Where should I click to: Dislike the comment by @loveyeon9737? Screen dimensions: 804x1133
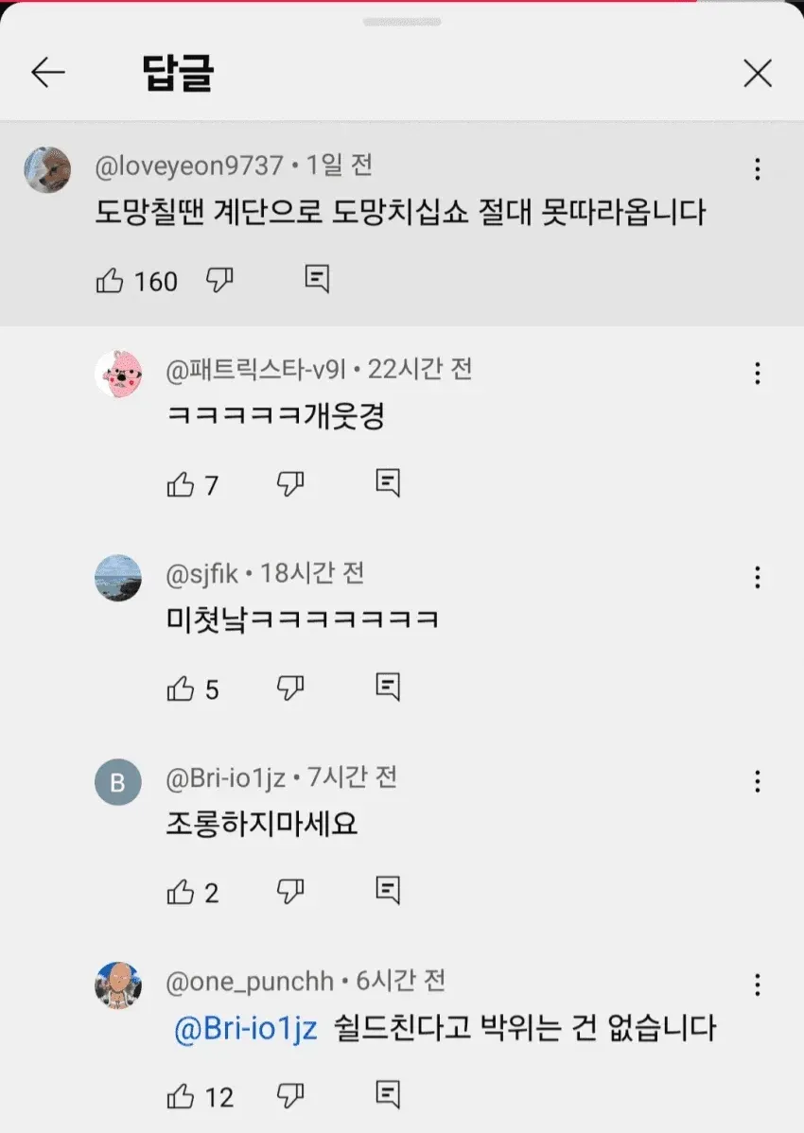(219, 280)
